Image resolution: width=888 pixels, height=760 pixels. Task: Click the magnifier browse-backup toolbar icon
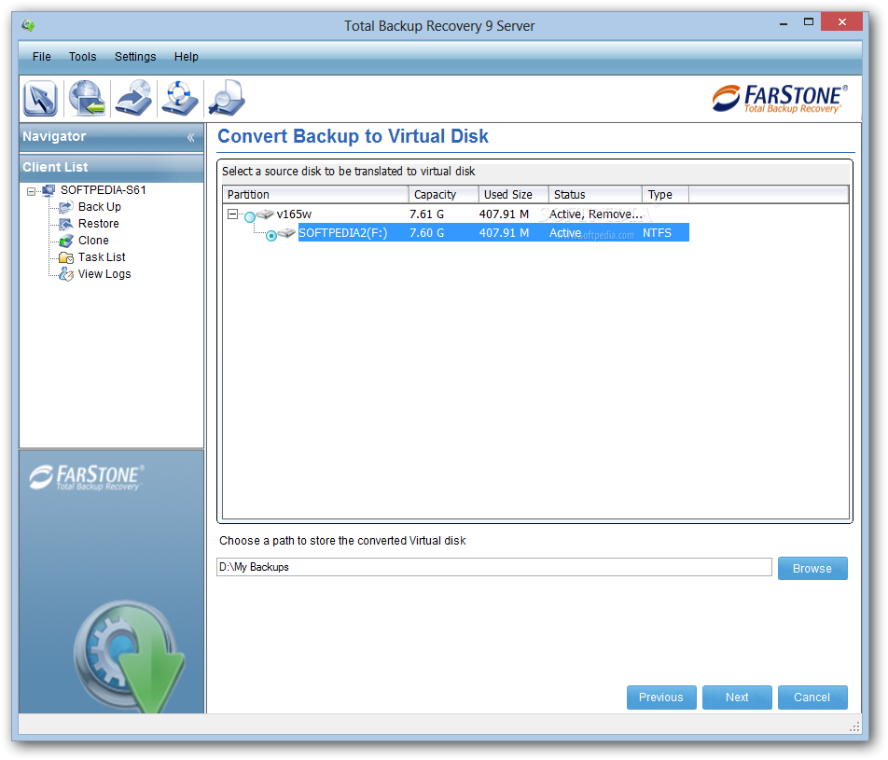227,98
